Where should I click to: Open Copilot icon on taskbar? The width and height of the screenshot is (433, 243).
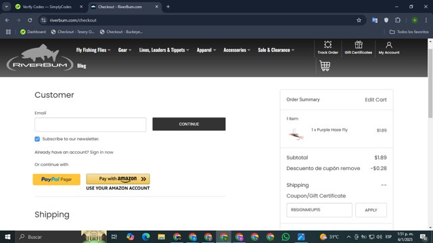pyautogui.click(x=130, y=237)
